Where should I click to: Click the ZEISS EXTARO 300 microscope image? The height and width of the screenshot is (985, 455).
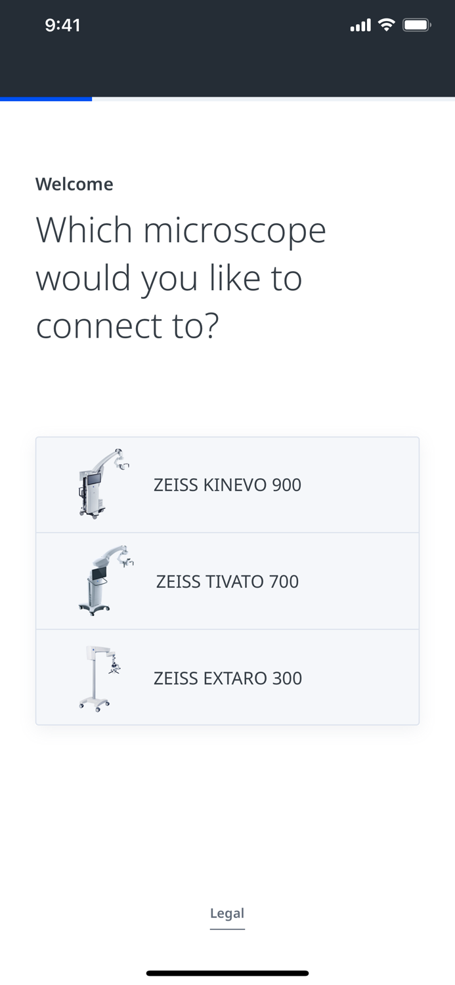[x=100, y=677]
